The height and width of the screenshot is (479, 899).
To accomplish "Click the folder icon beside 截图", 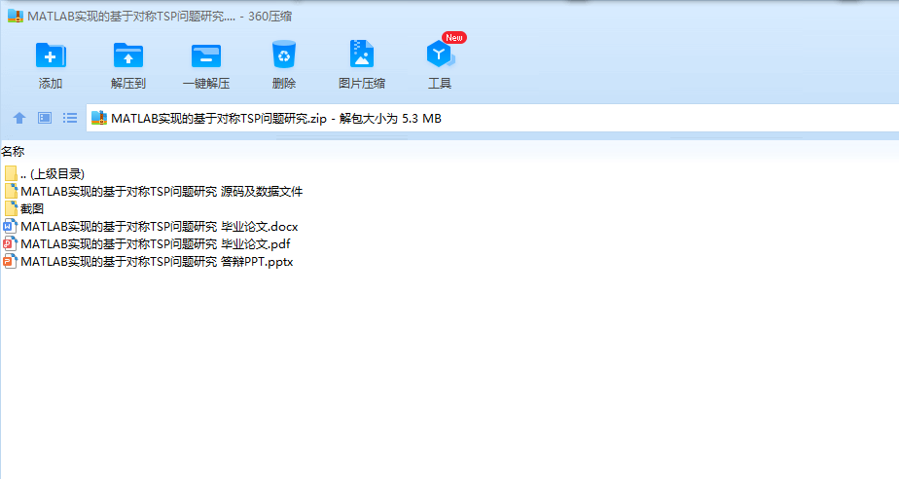I will pyautogui.click(x=11, y=208).
